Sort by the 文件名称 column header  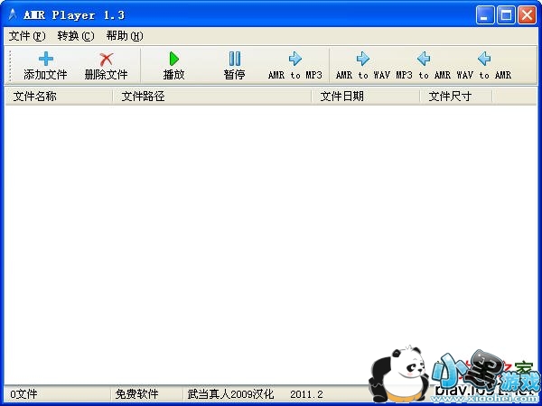coord(59,97)
